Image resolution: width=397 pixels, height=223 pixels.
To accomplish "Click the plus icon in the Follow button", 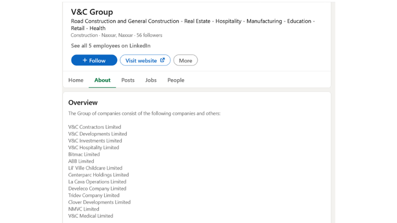I will tap(85, 60).
